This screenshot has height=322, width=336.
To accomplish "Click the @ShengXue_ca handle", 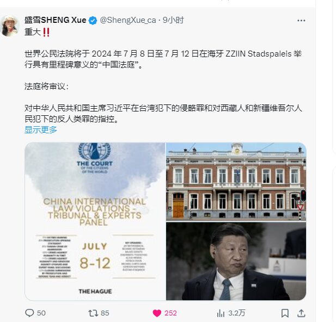I will click(128, 20).
